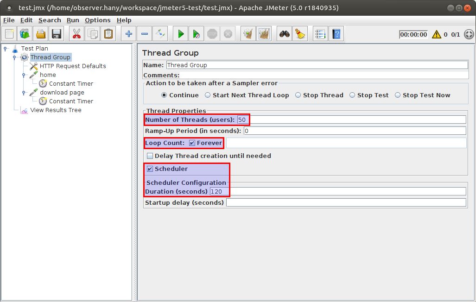Select Constant Timer under home
Screen dimensions: 476x302
71,83
